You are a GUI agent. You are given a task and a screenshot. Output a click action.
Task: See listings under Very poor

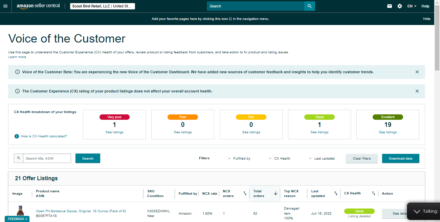pyautogui.click(x=114, y=132)
